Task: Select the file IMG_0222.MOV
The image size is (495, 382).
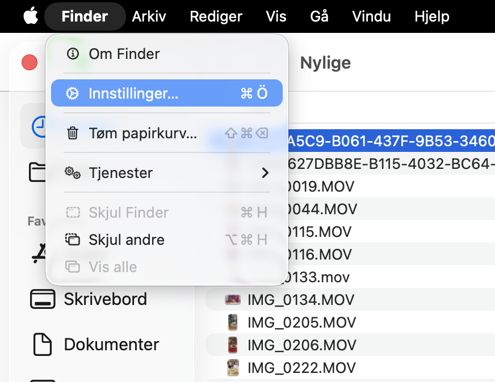Action: [350, 367]
